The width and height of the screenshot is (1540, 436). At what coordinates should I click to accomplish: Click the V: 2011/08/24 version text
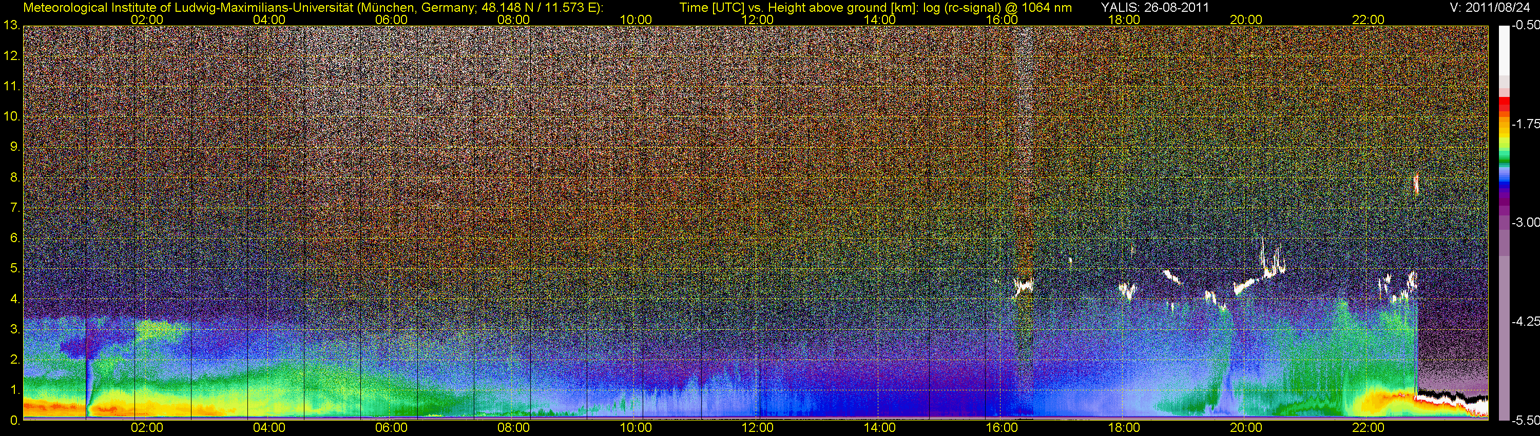[x=1492, y=8]
